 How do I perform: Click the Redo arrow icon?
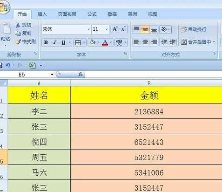pyautogui.click(x=20, y=65)
